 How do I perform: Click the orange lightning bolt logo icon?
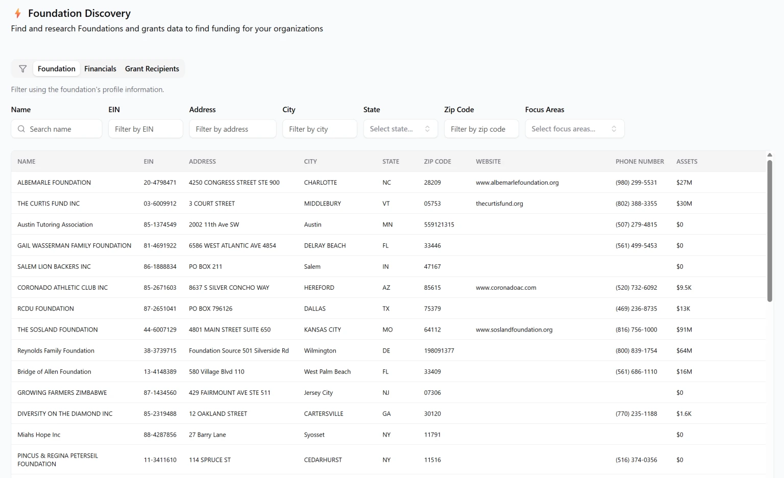coord(18,13)
